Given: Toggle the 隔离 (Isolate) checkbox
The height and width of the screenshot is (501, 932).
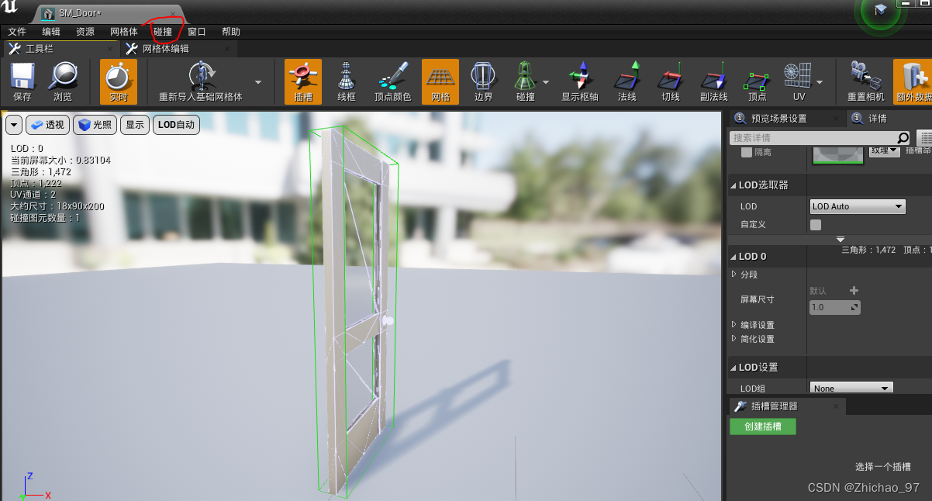Looking at the screenshot, I should (x=747, y=153).
